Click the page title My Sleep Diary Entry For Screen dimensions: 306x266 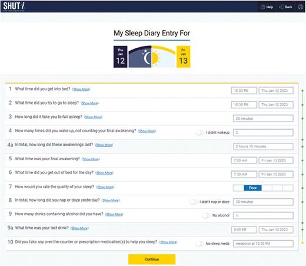coord(152,33)
